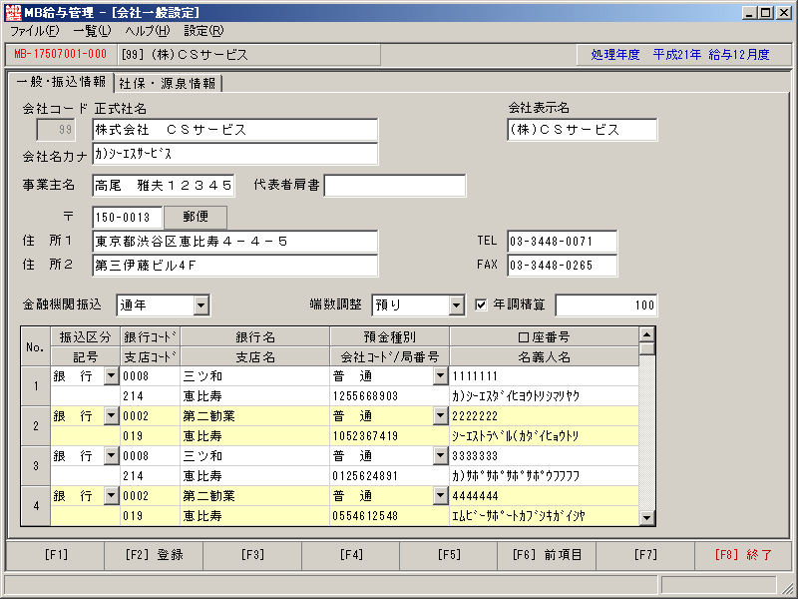Switch to the 社保・源泉情報 tab
798x599 pixels.
click(168, 84)
